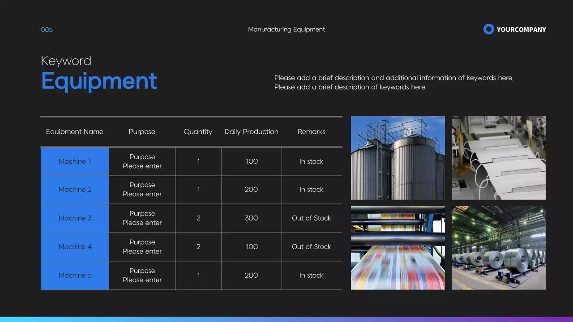Click the steel coil warehouse image
The height and width of the screenshot is (322, 573).
pyautogui.click(x=498, y=248)
